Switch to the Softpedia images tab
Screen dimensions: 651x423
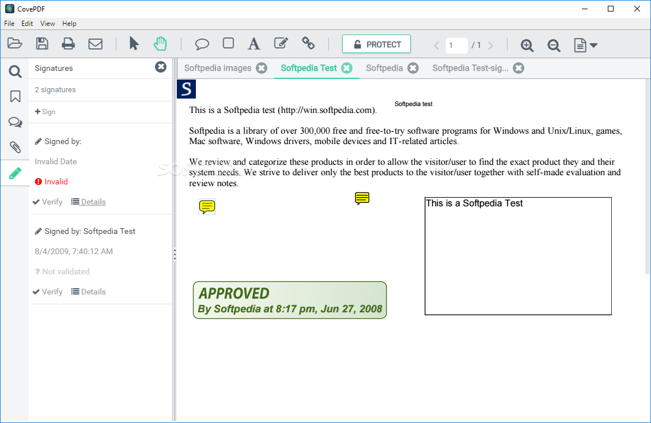click(x=218, y=68)
